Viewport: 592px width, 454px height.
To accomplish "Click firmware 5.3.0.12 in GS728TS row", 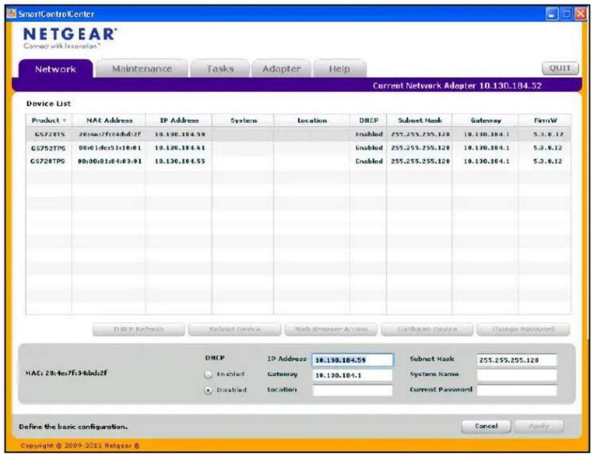I will pos(548,134).
